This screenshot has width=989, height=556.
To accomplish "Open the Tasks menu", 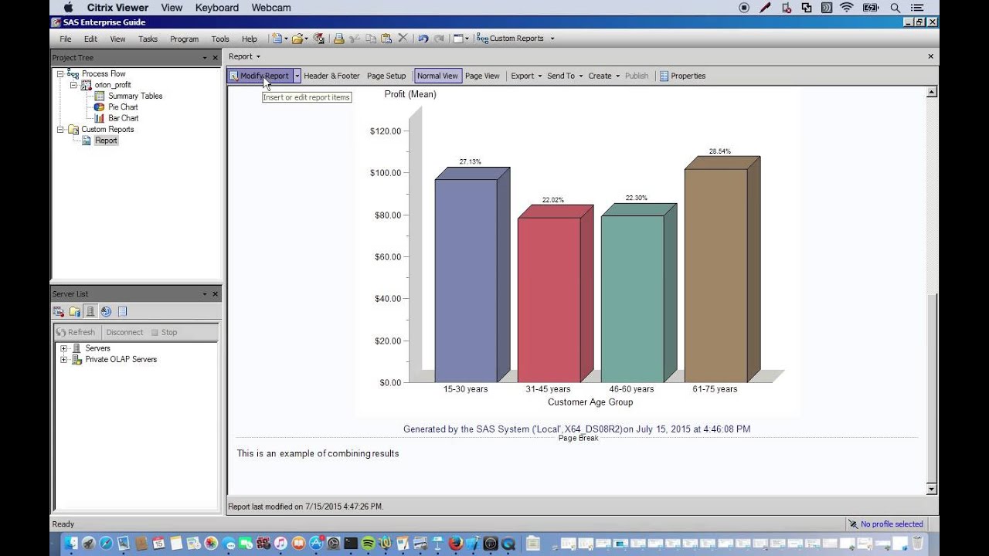I will (x=148, y=39).
